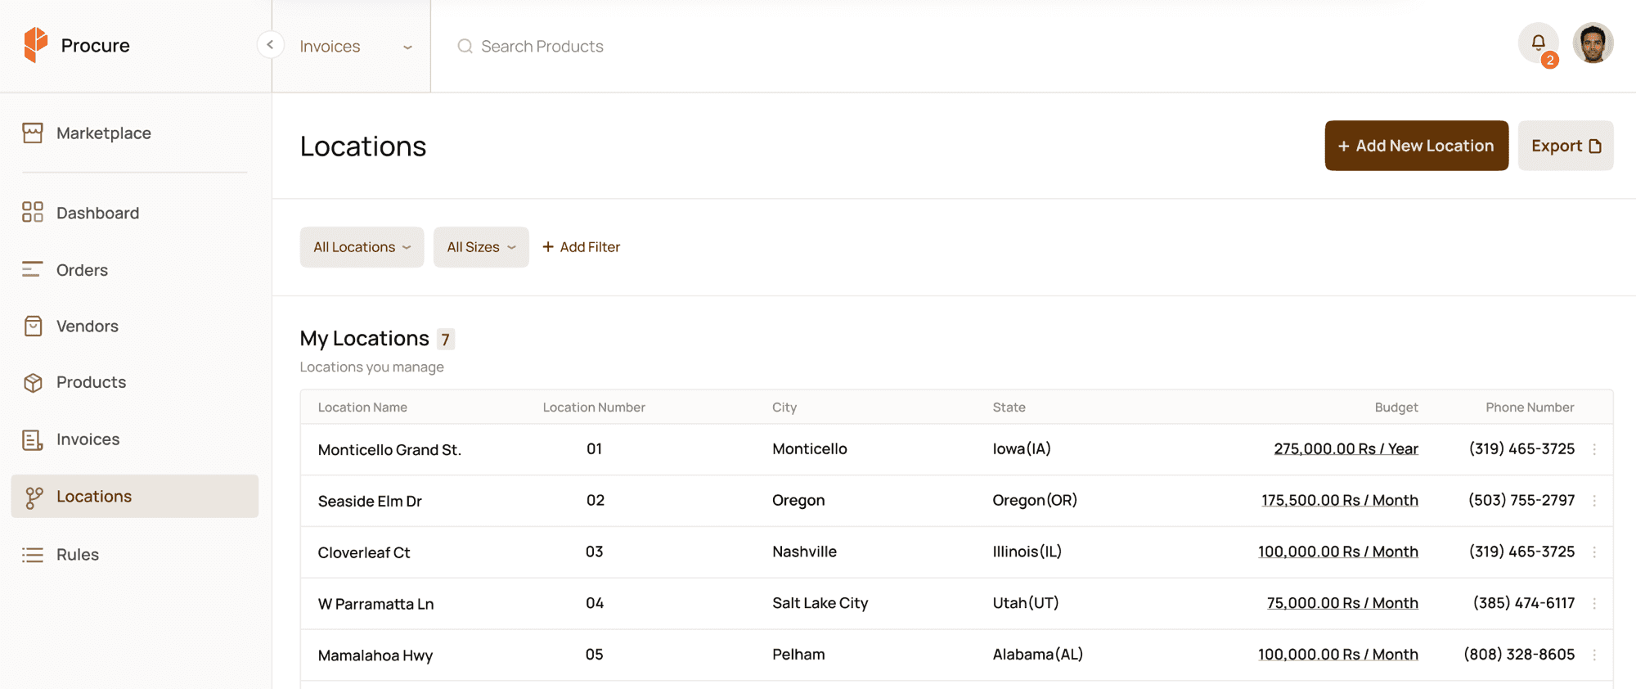Click the Vendors bag icon

tap(33, 326)
